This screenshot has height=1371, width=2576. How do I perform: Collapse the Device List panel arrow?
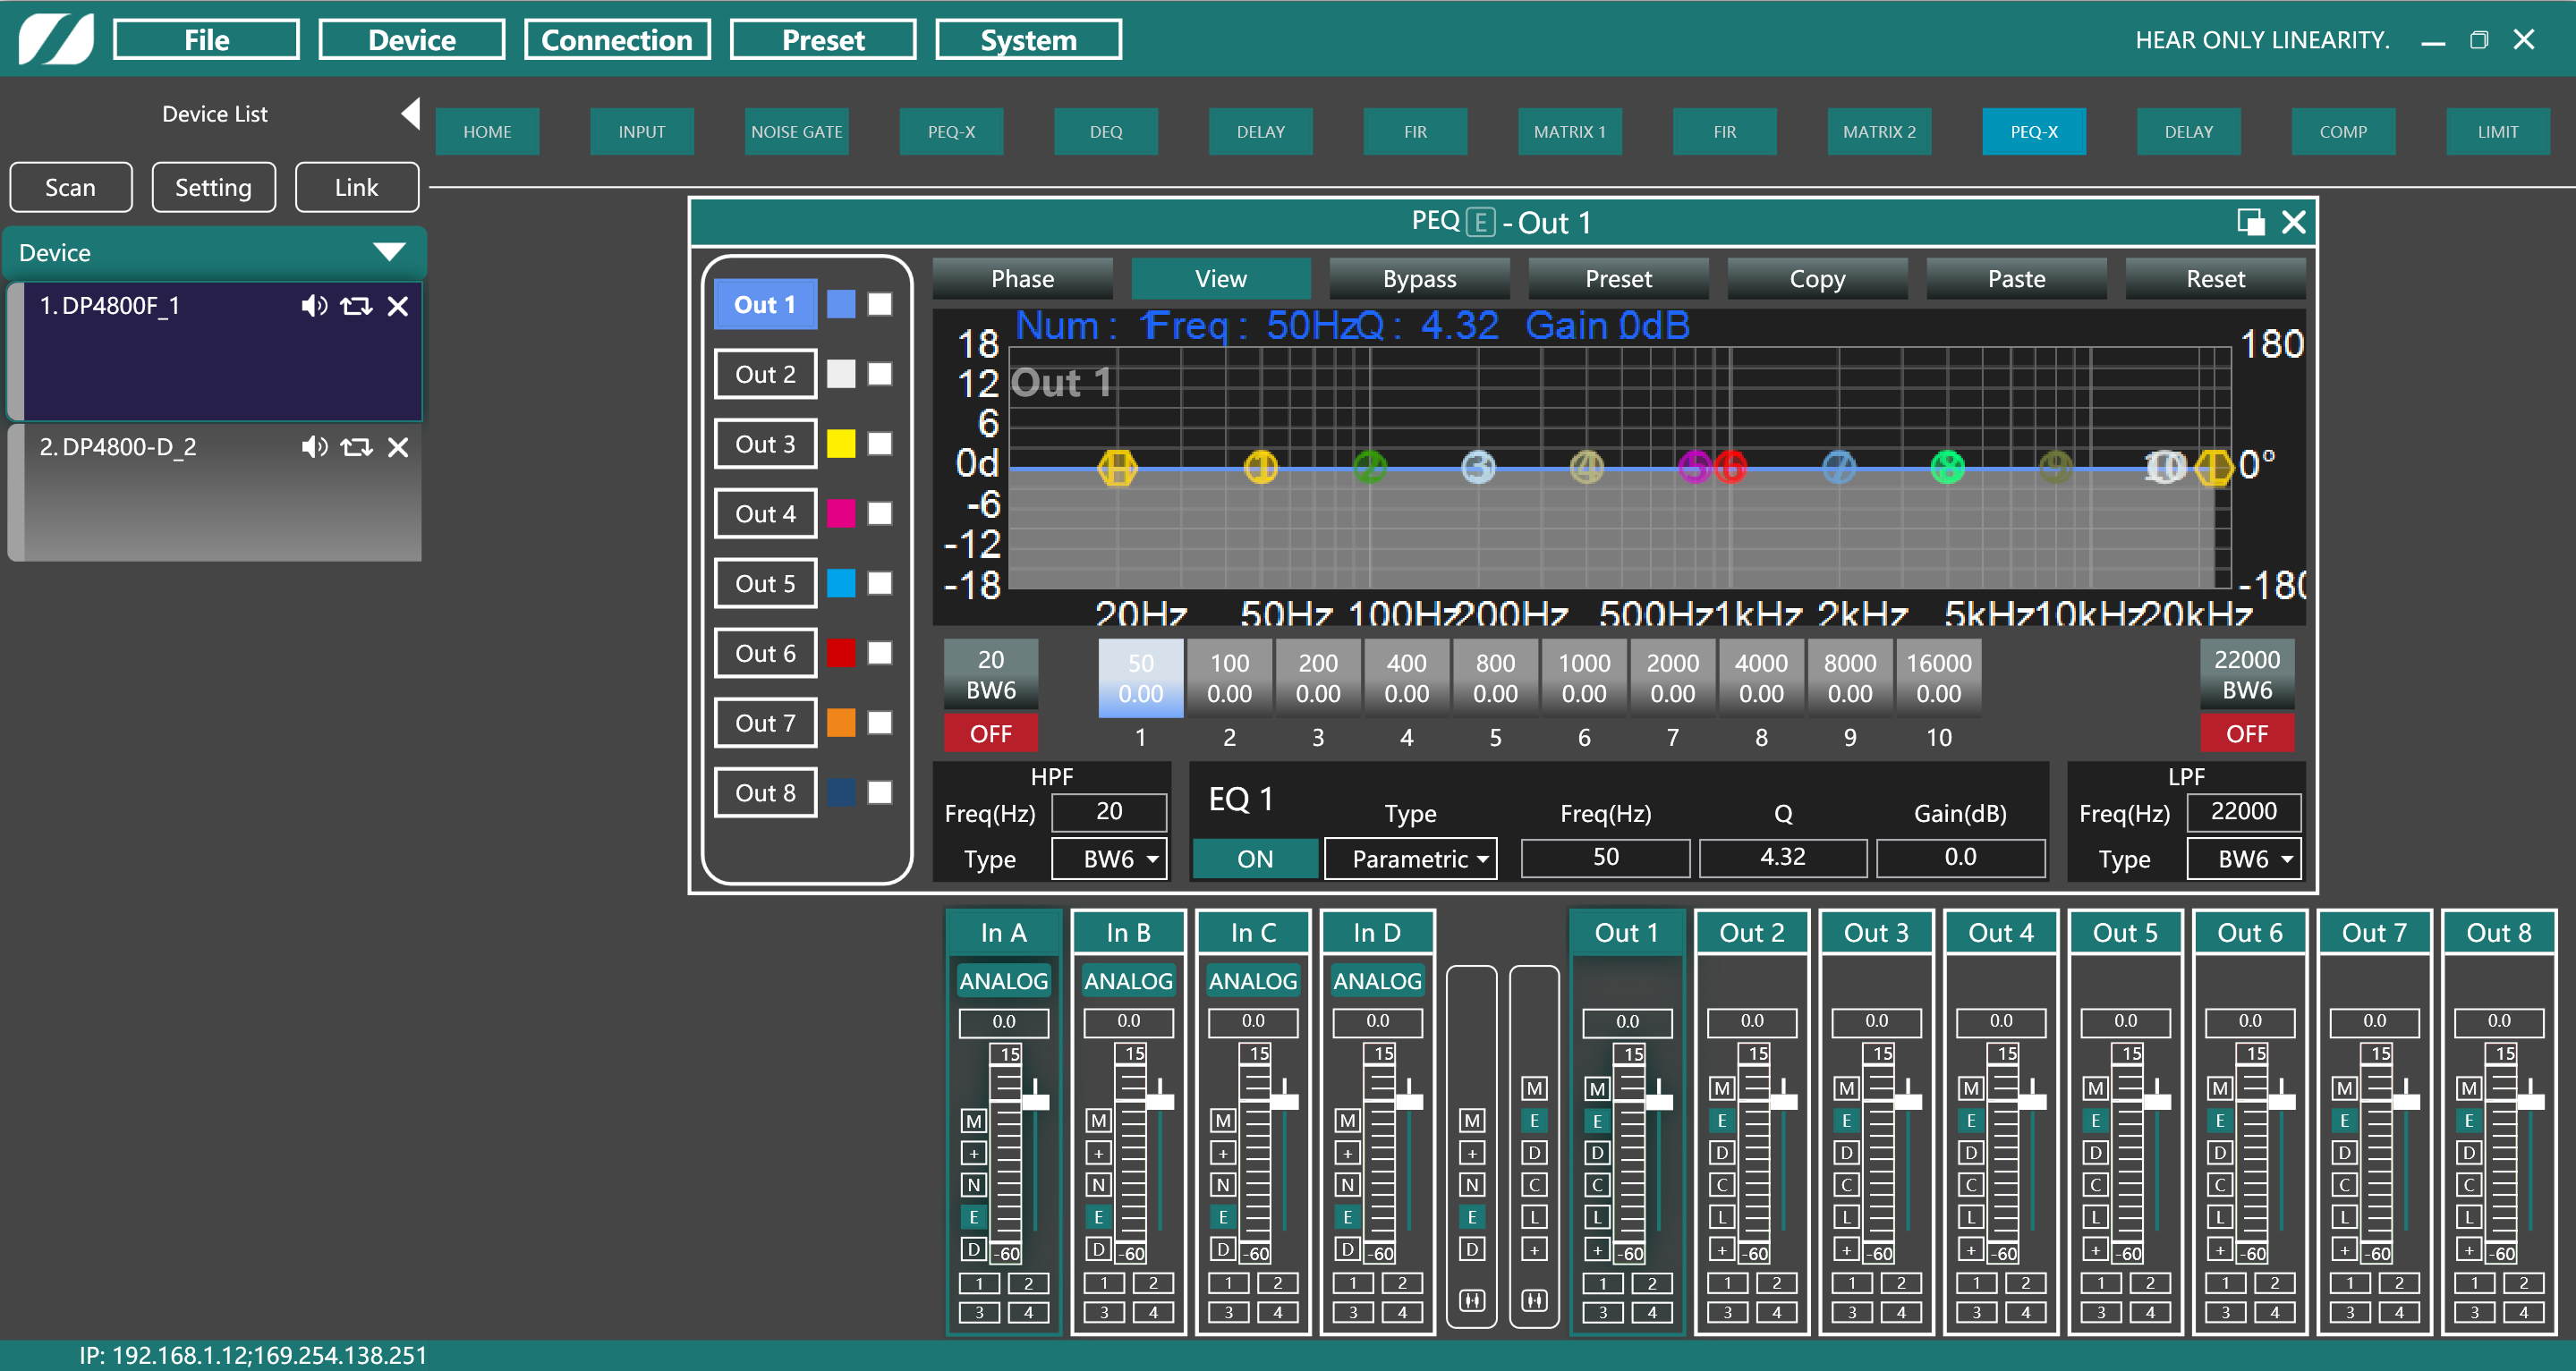(x=410, y=114)
